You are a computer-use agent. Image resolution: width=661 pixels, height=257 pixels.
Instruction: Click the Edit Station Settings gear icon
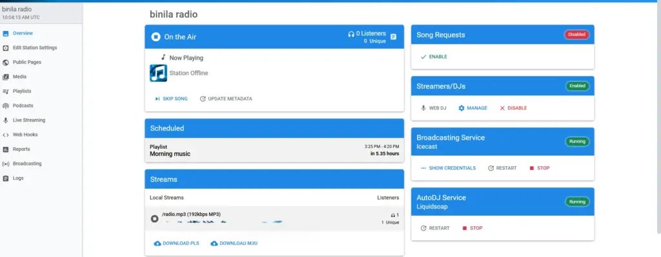[5, 48]
